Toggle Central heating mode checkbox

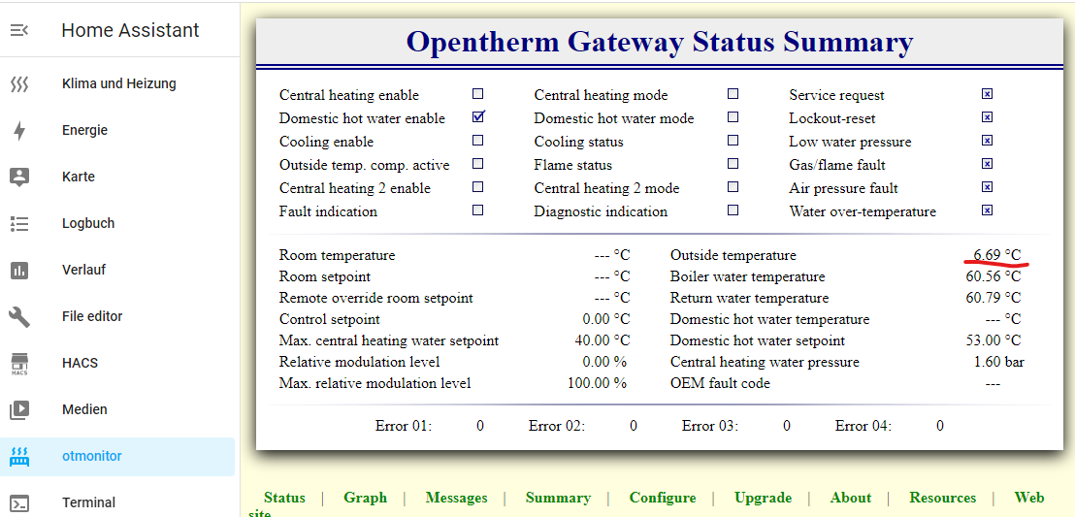733,94
